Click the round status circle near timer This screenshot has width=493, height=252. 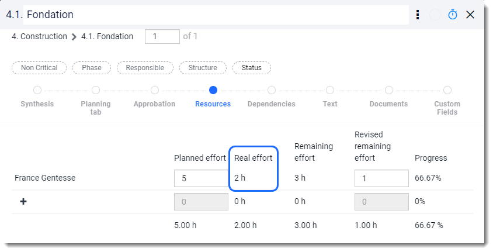(435, 15)
